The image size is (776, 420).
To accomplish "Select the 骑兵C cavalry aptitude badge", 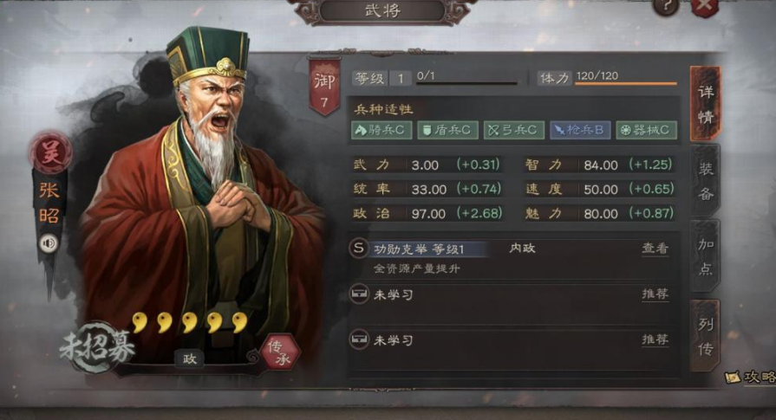I will tap(381, 130).
